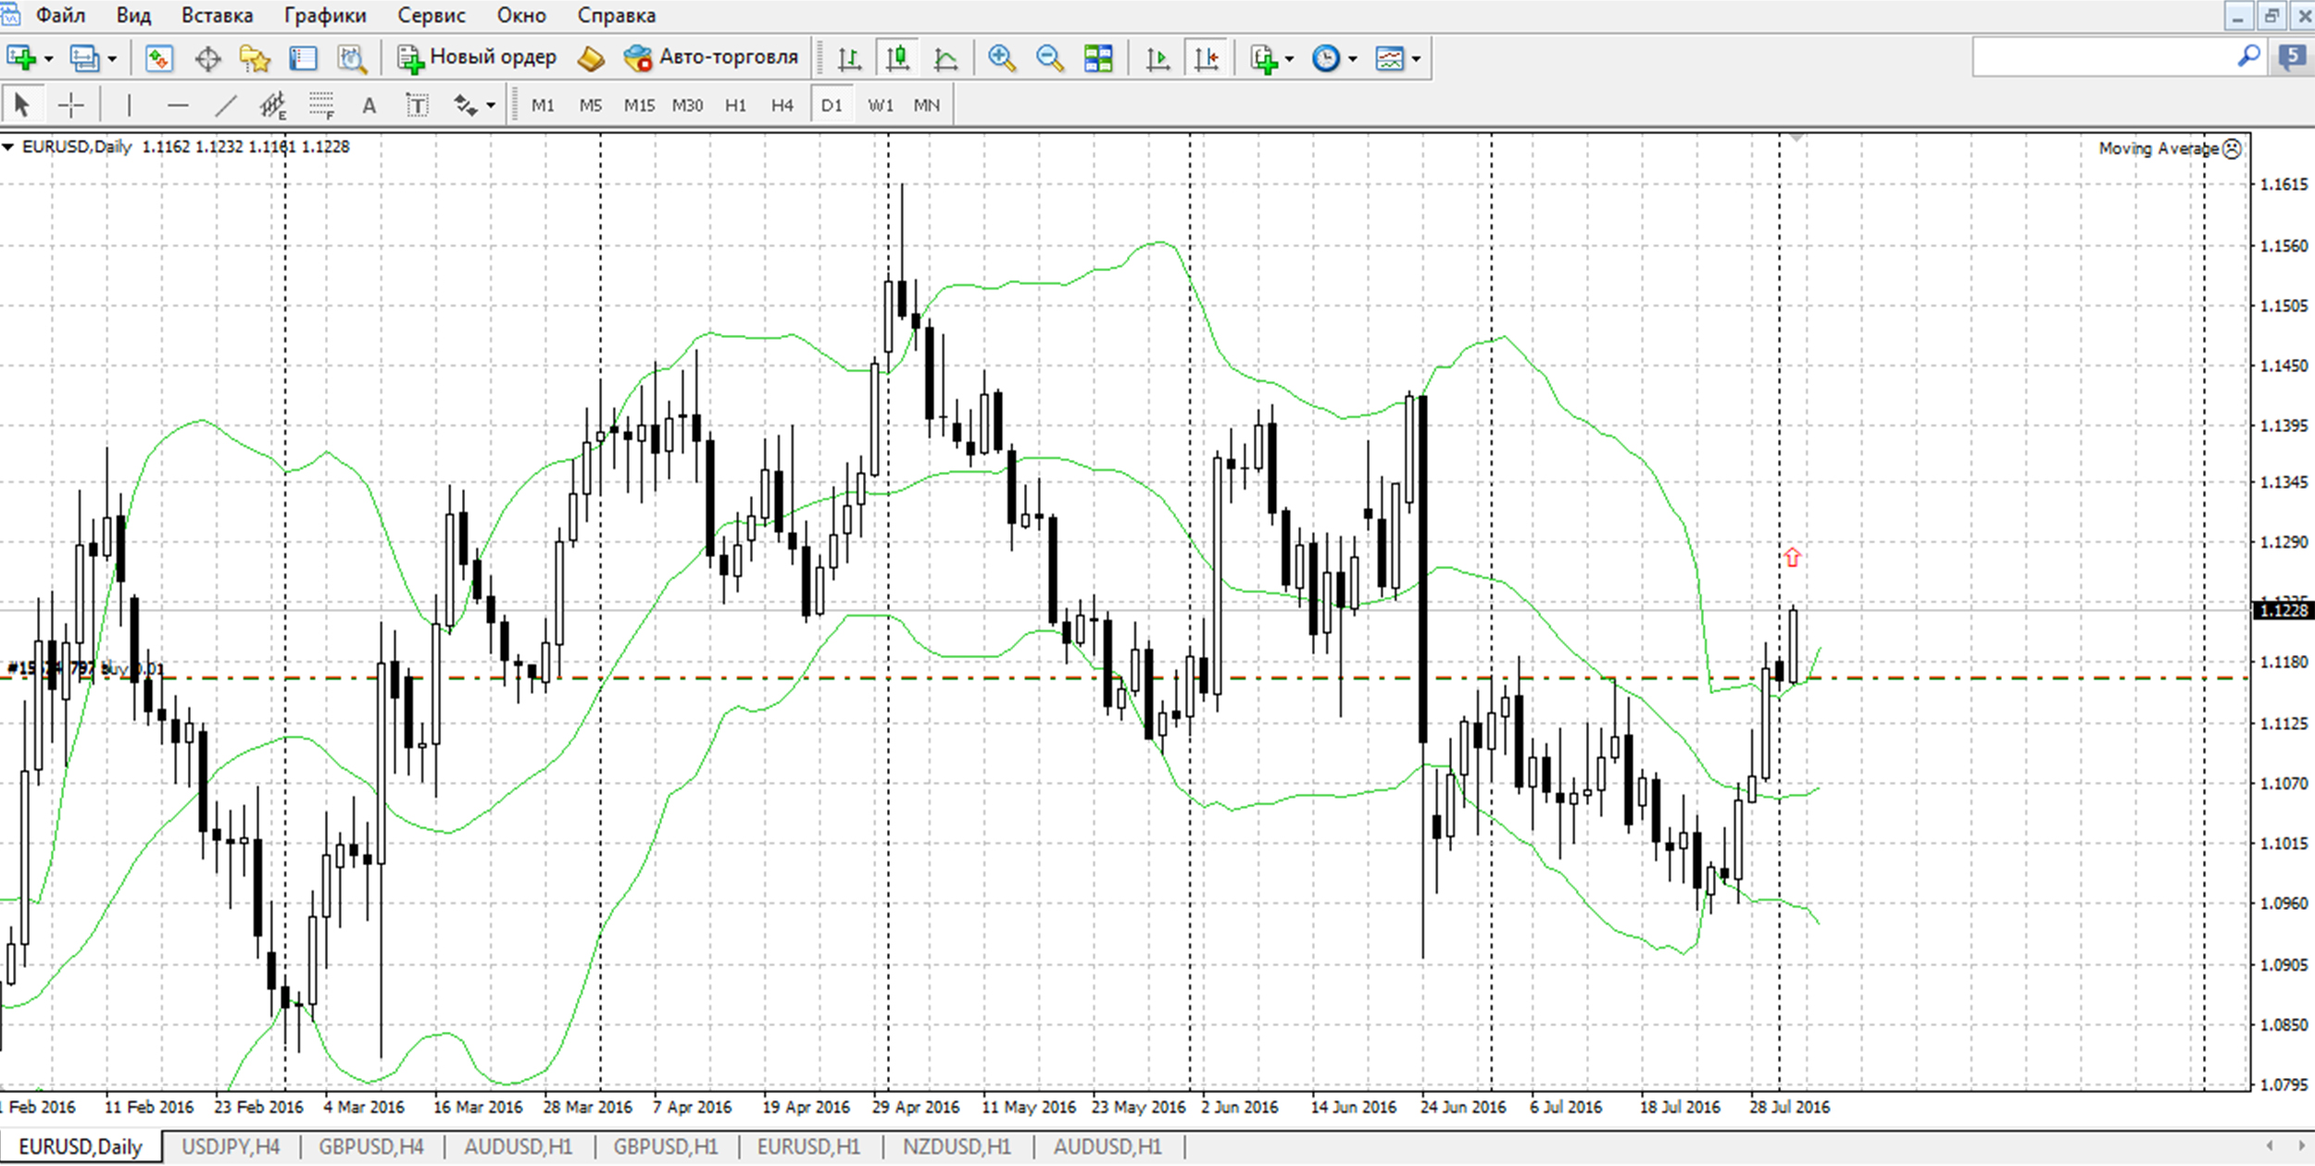The image size is (2315, 1166).
Task: Click the Indicators list icon
Action: (x=1264, y=58)
